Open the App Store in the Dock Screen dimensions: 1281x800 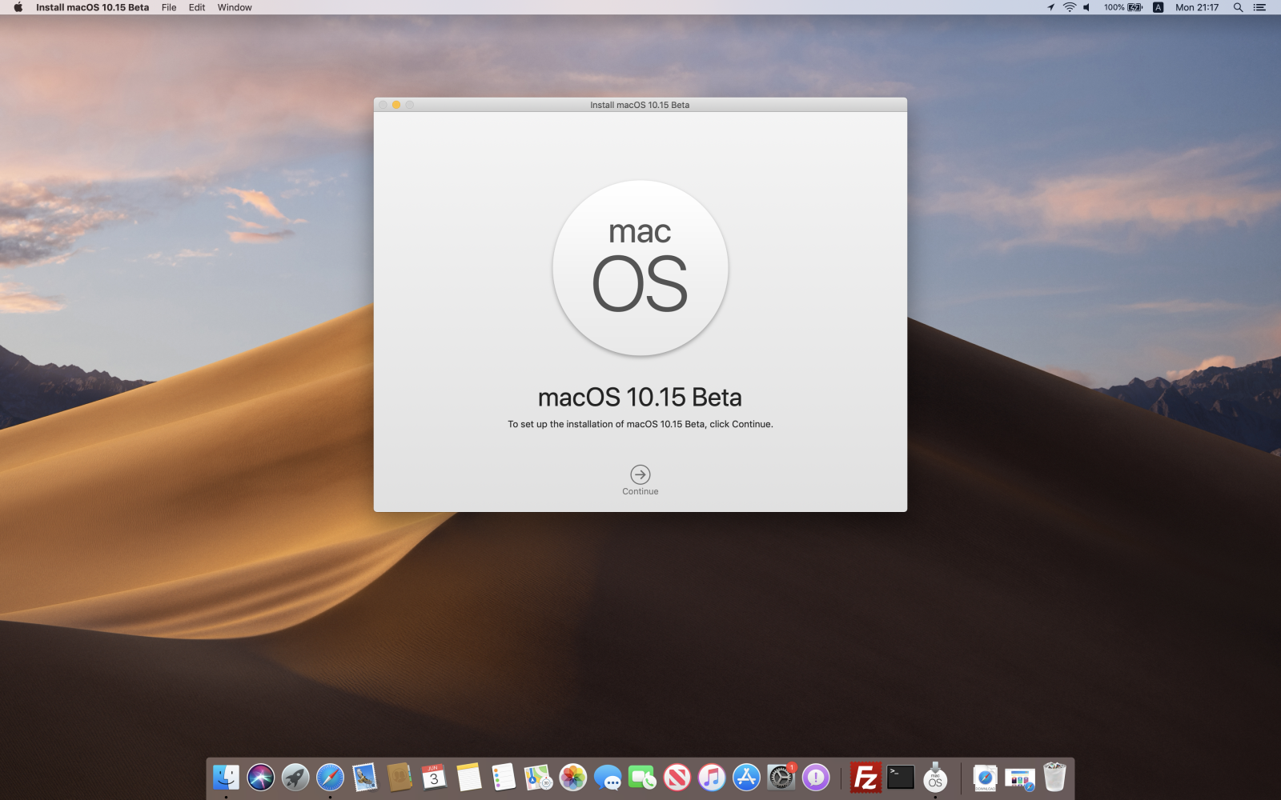pyautogui.click(x=746, y=777)
